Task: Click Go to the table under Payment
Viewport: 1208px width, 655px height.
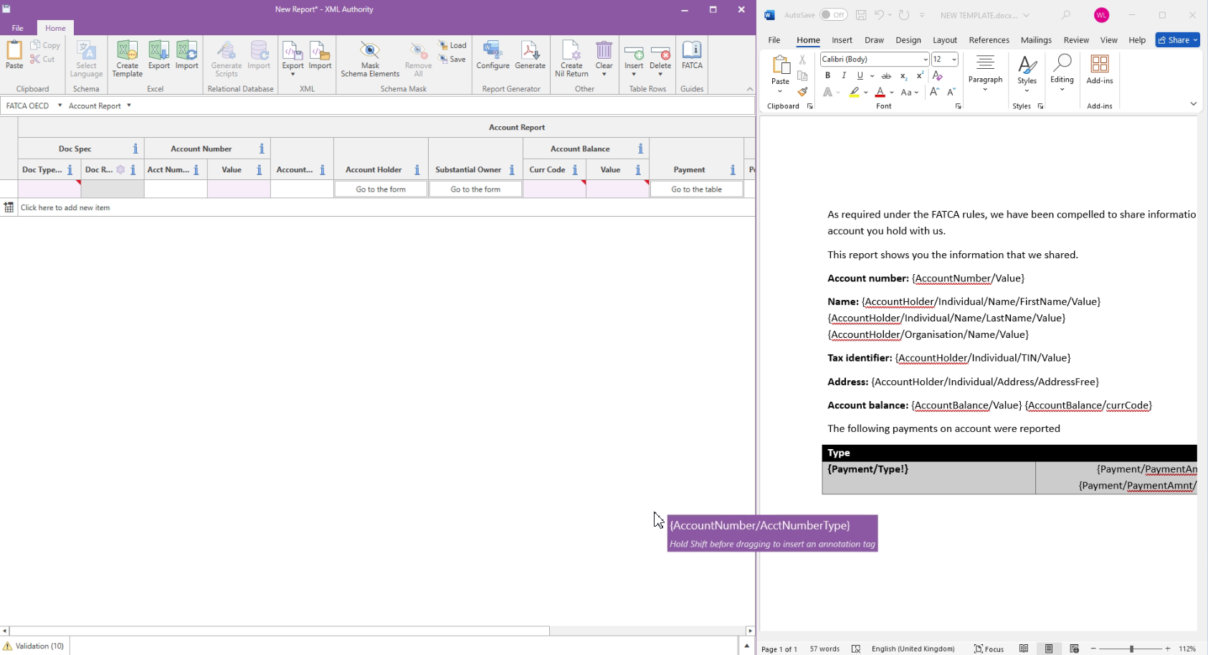Action: (x=697, y=189)
